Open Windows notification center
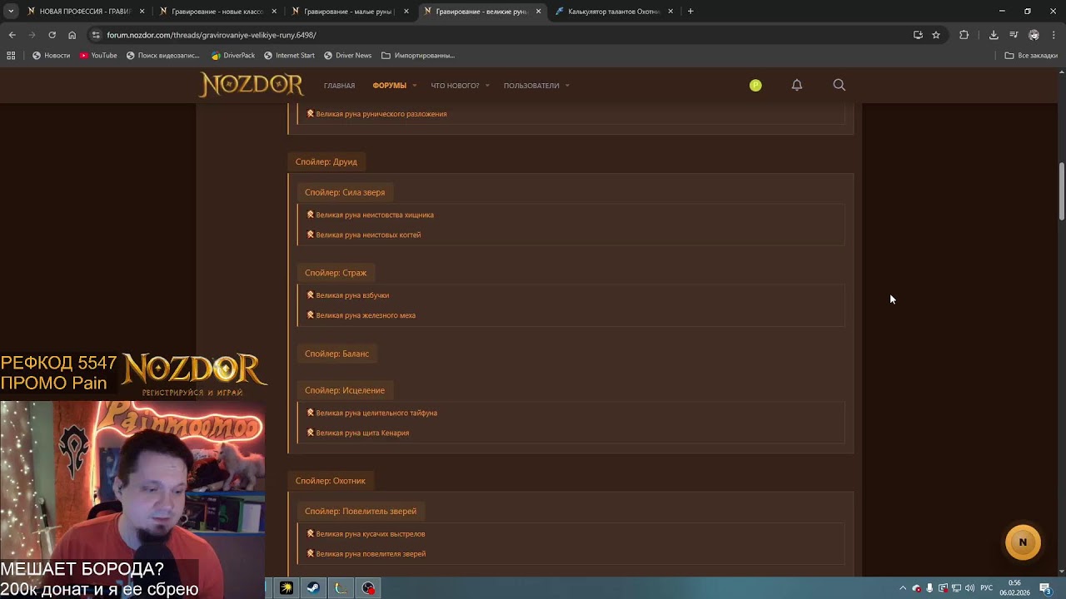 [x=1045, y=588]
